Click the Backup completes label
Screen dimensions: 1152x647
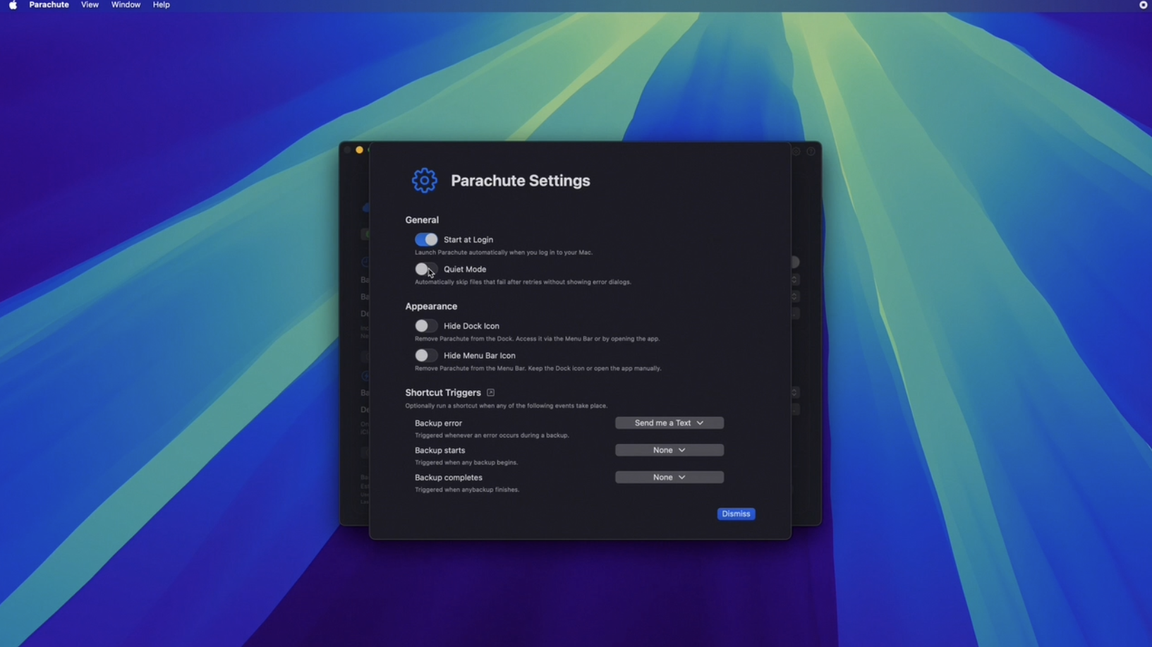click(449, 478)
